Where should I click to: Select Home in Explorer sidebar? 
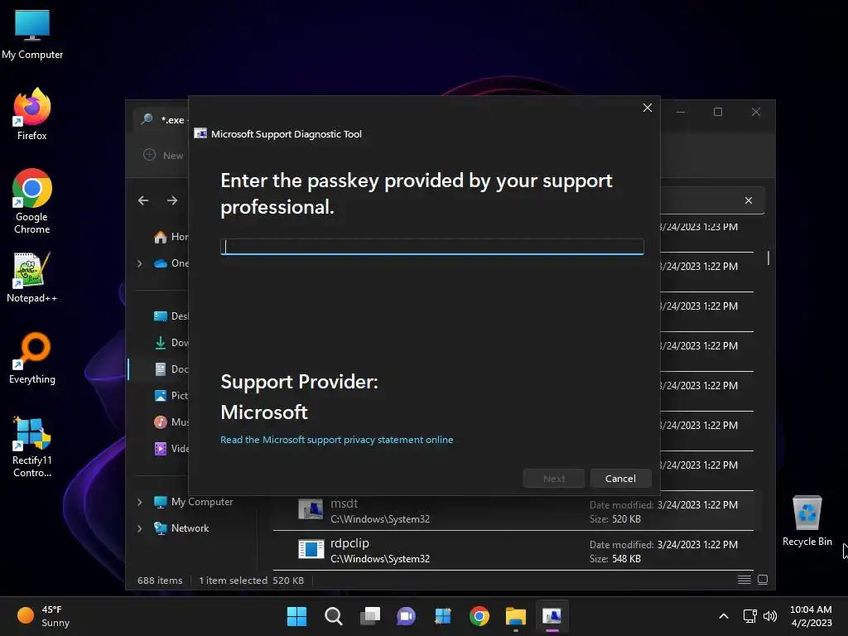[x=171, y=237]
